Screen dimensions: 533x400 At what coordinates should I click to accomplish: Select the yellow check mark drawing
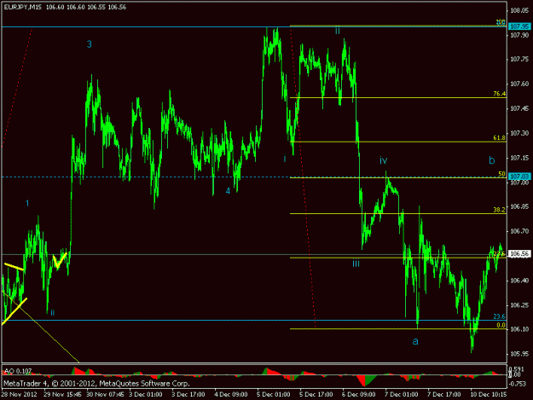pyautogui.click(x=60, y=261)
